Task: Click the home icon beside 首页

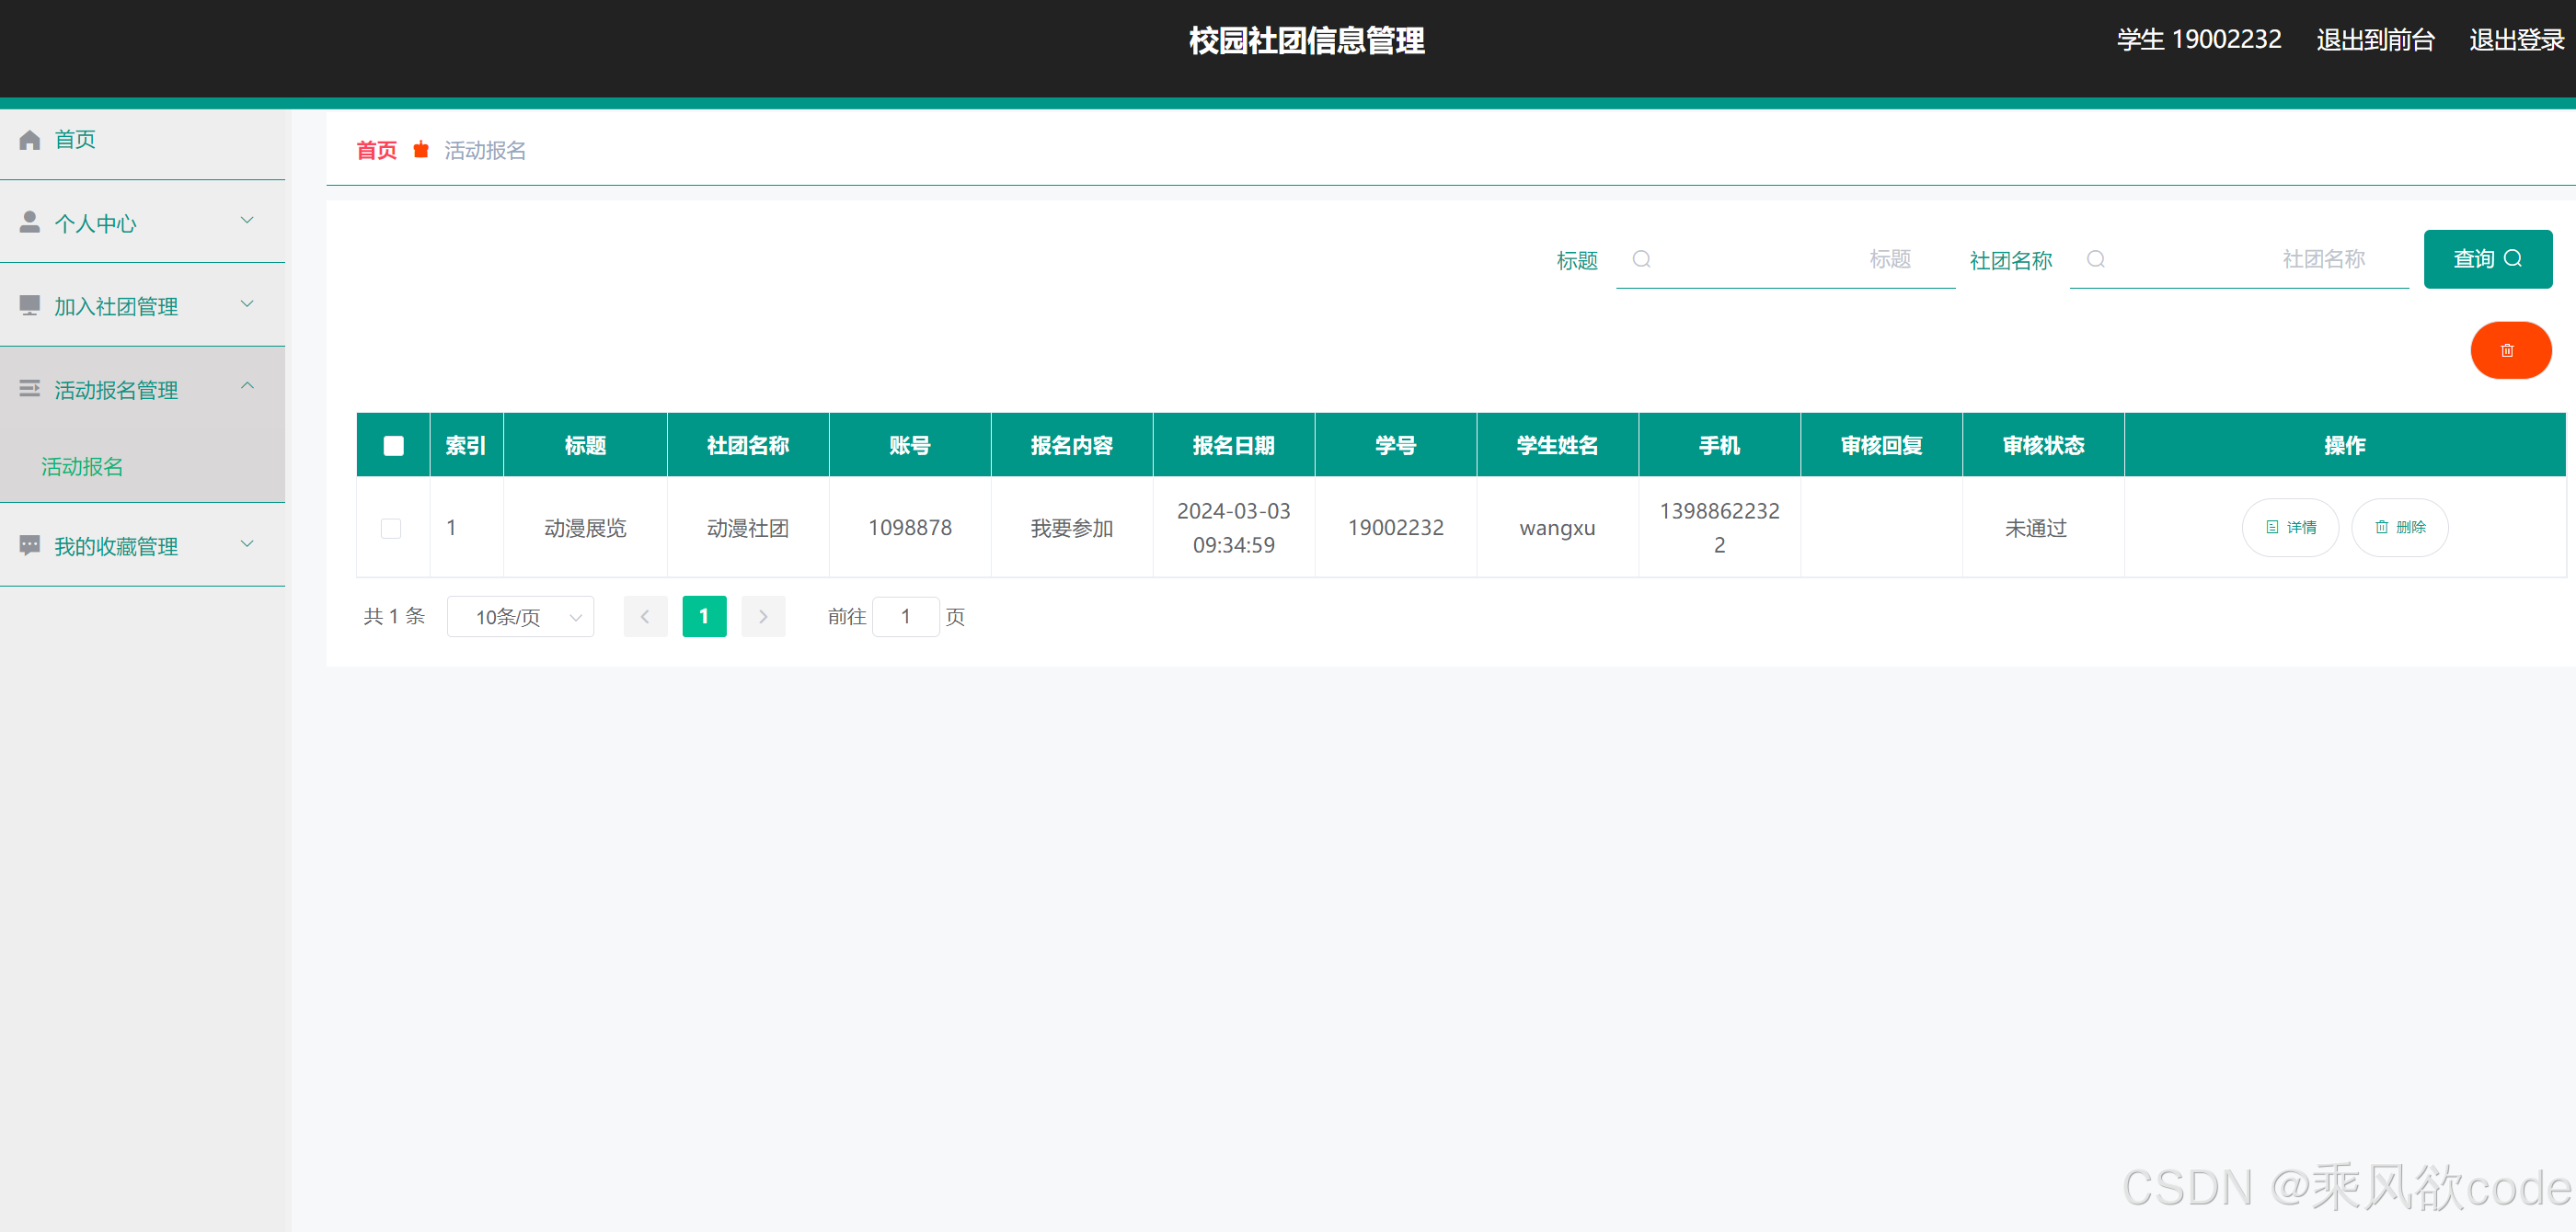Action: pos(29,139)
